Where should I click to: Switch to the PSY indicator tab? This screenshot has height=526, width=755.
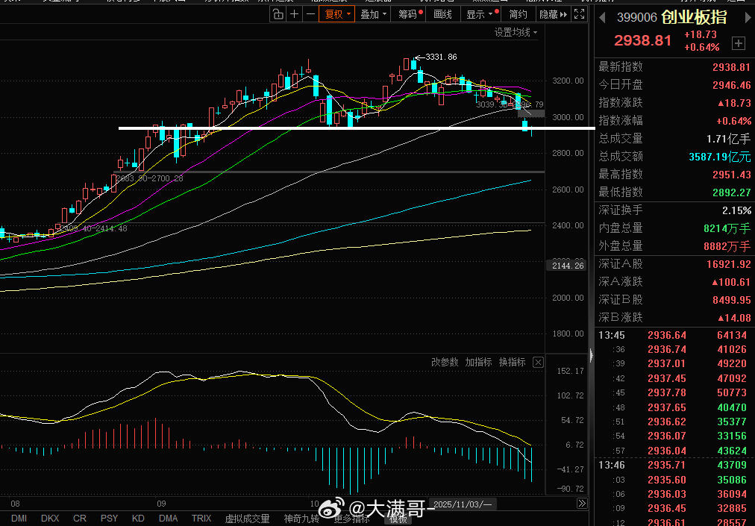[109, 519]
